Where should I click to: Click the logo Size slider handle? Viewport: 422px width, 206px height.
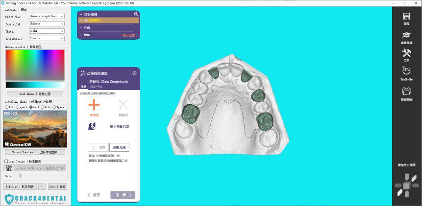click(20, 176)
